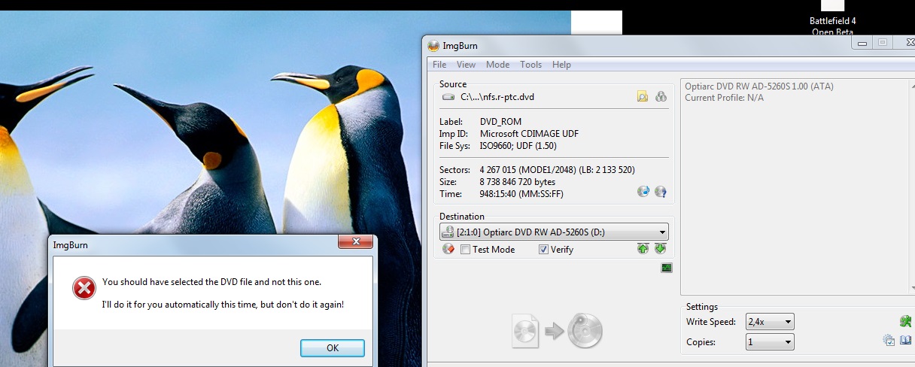Close the ImgBurn error dialog
This screenshot has height=367, width=915.
[x=355, y=242]
